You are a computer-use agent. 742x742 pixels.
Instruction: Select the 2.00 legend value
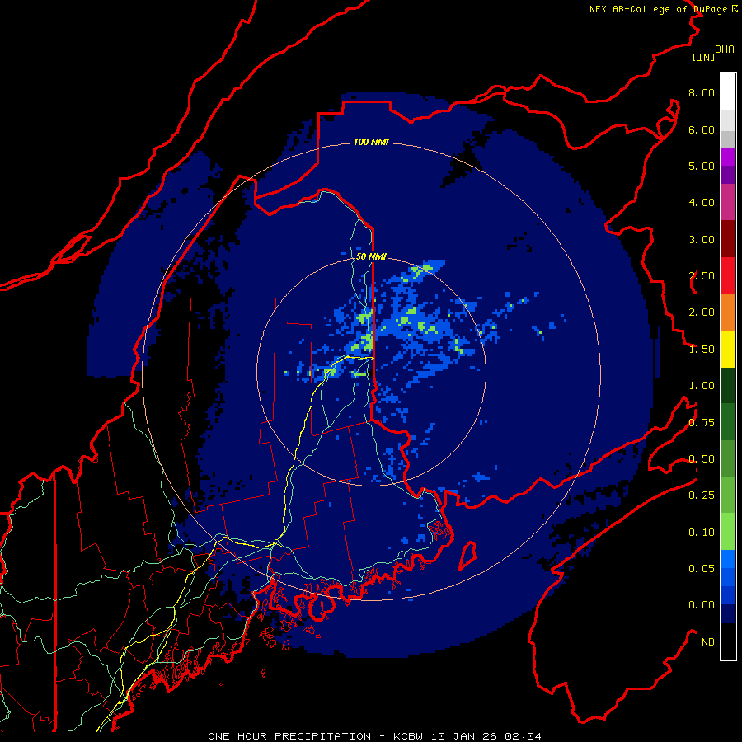point(702,312)
